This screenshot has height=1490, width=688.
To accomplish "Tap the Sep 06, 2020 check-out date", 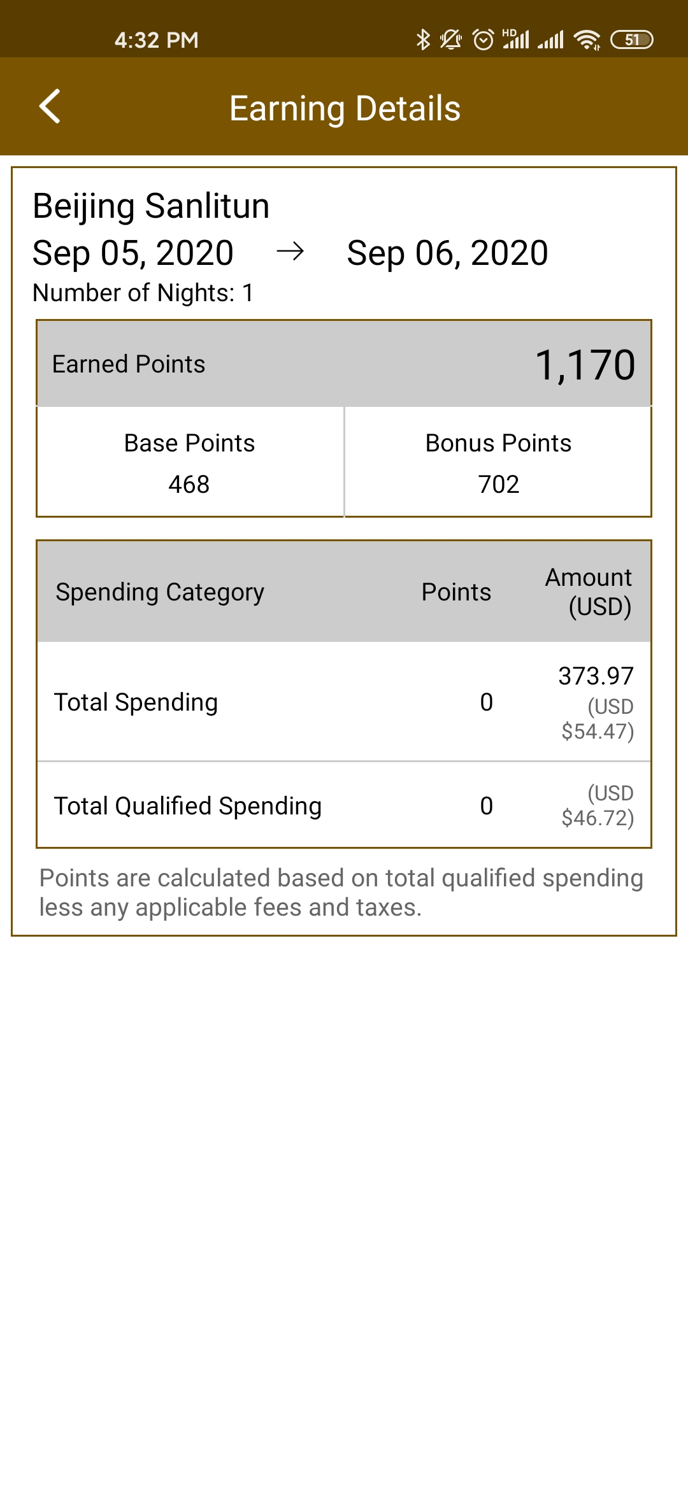I will click(447, 253).
